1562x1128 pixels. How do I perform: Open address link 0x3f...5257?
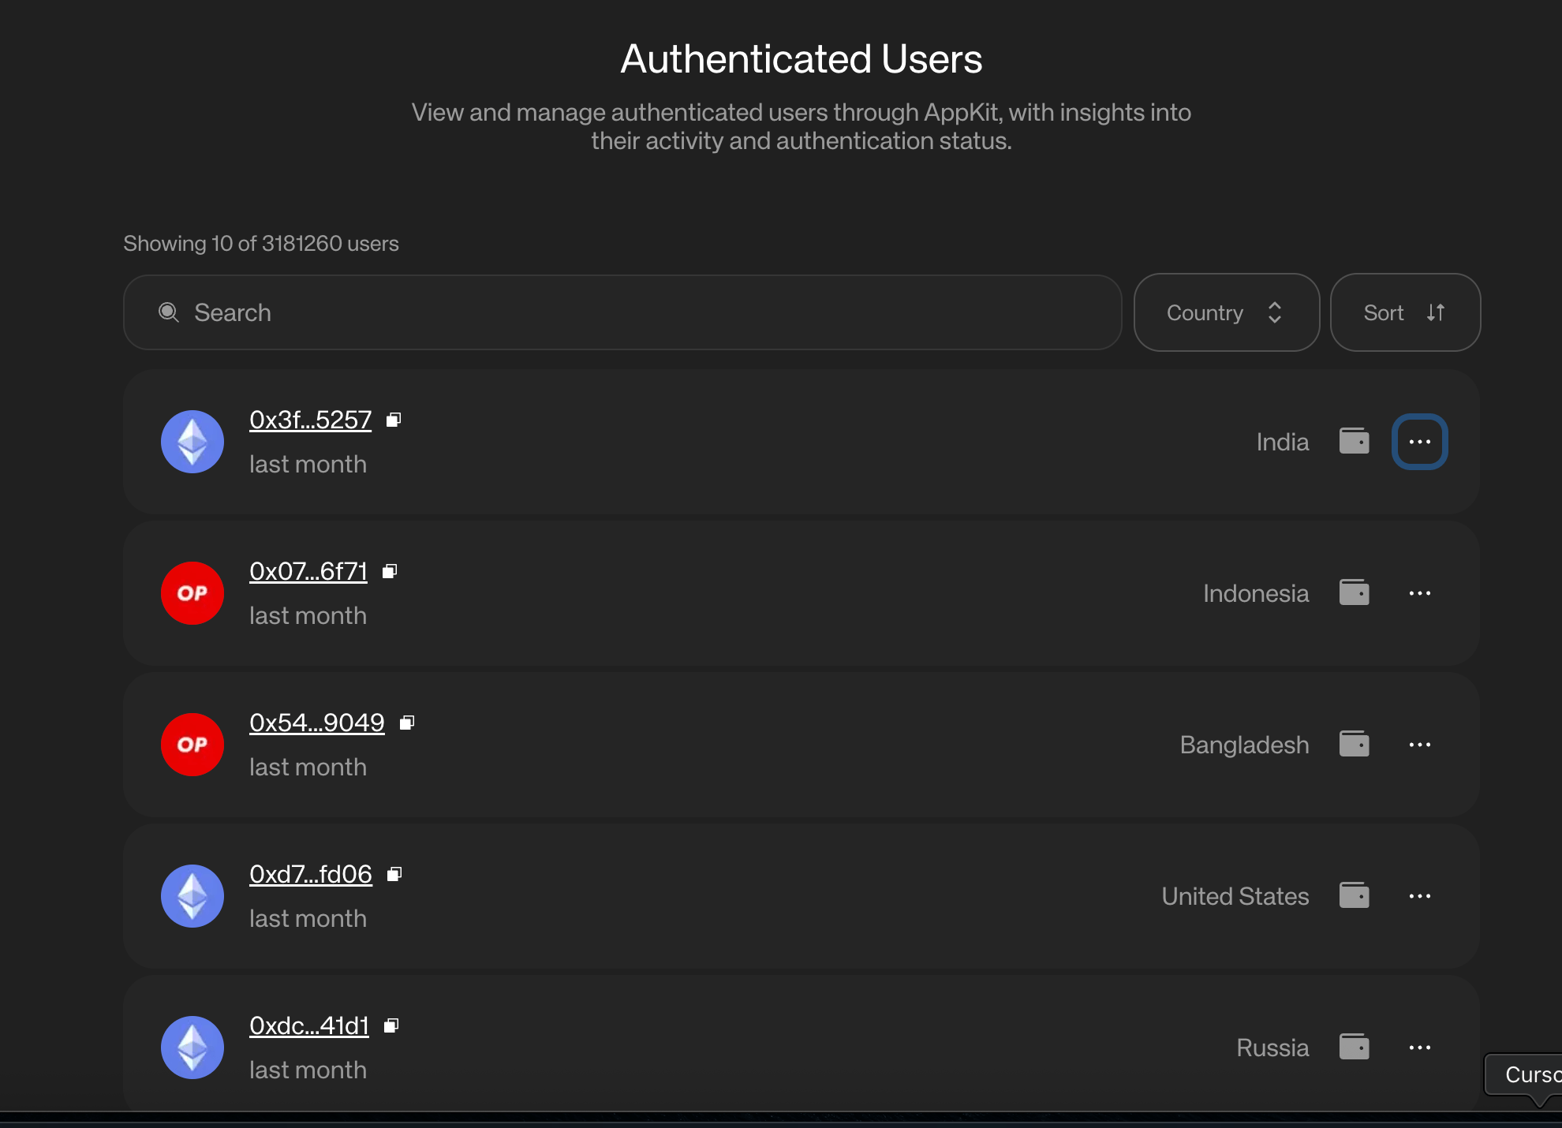(x=310, y=420)
